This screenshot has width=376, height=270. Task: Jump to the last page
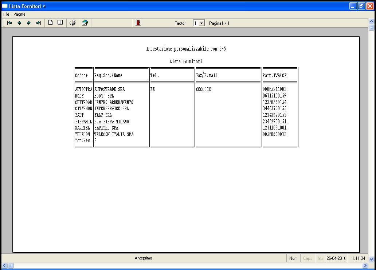tap(38, 23)
